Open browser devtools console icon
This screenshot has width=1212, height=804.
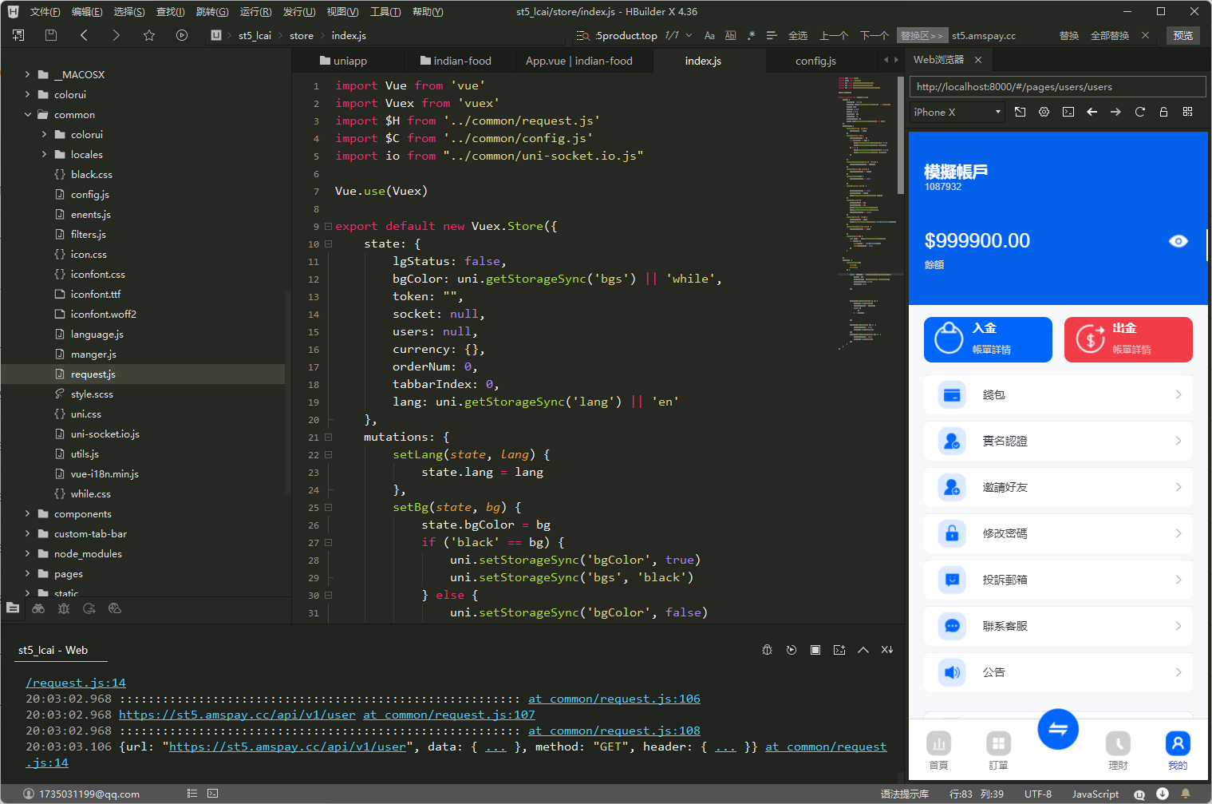click(x=1068, y=112)
